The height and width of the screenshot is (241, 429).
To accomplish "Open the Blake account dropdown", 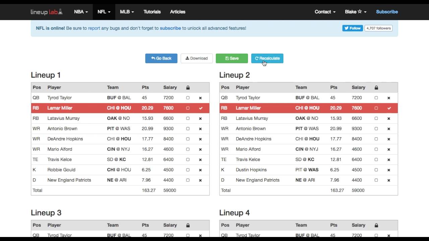I will click(x=356, y=12).
